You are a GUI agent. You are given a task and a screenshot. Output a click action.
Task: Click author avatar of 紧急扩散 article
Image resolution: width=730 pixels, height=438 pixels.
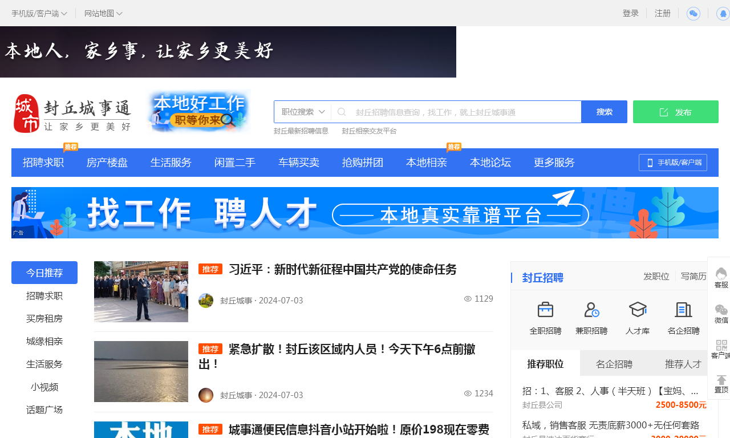(206, 395)
